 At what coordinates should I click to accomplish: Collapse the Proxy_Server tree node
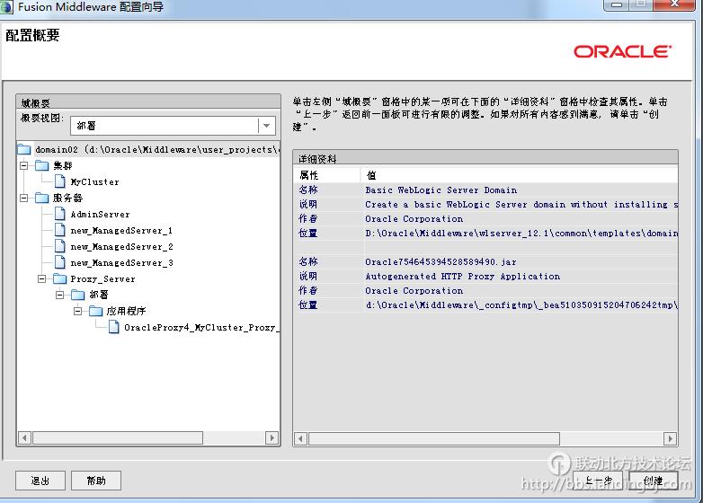point(42,278)
